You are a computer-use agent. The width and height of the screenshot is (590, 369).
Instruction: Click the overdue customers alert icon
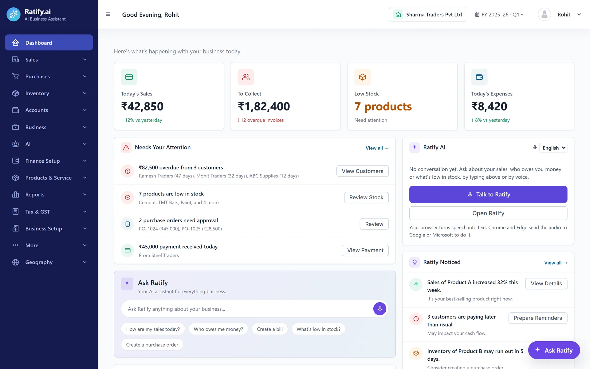(128, 171)
